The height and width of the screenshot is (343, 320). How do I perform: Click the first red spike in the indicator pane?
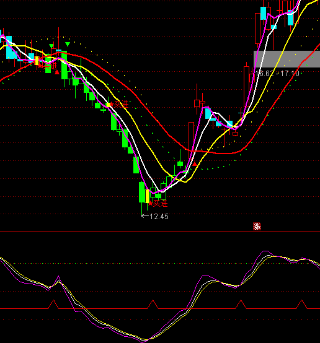click(x=53, y=304)
